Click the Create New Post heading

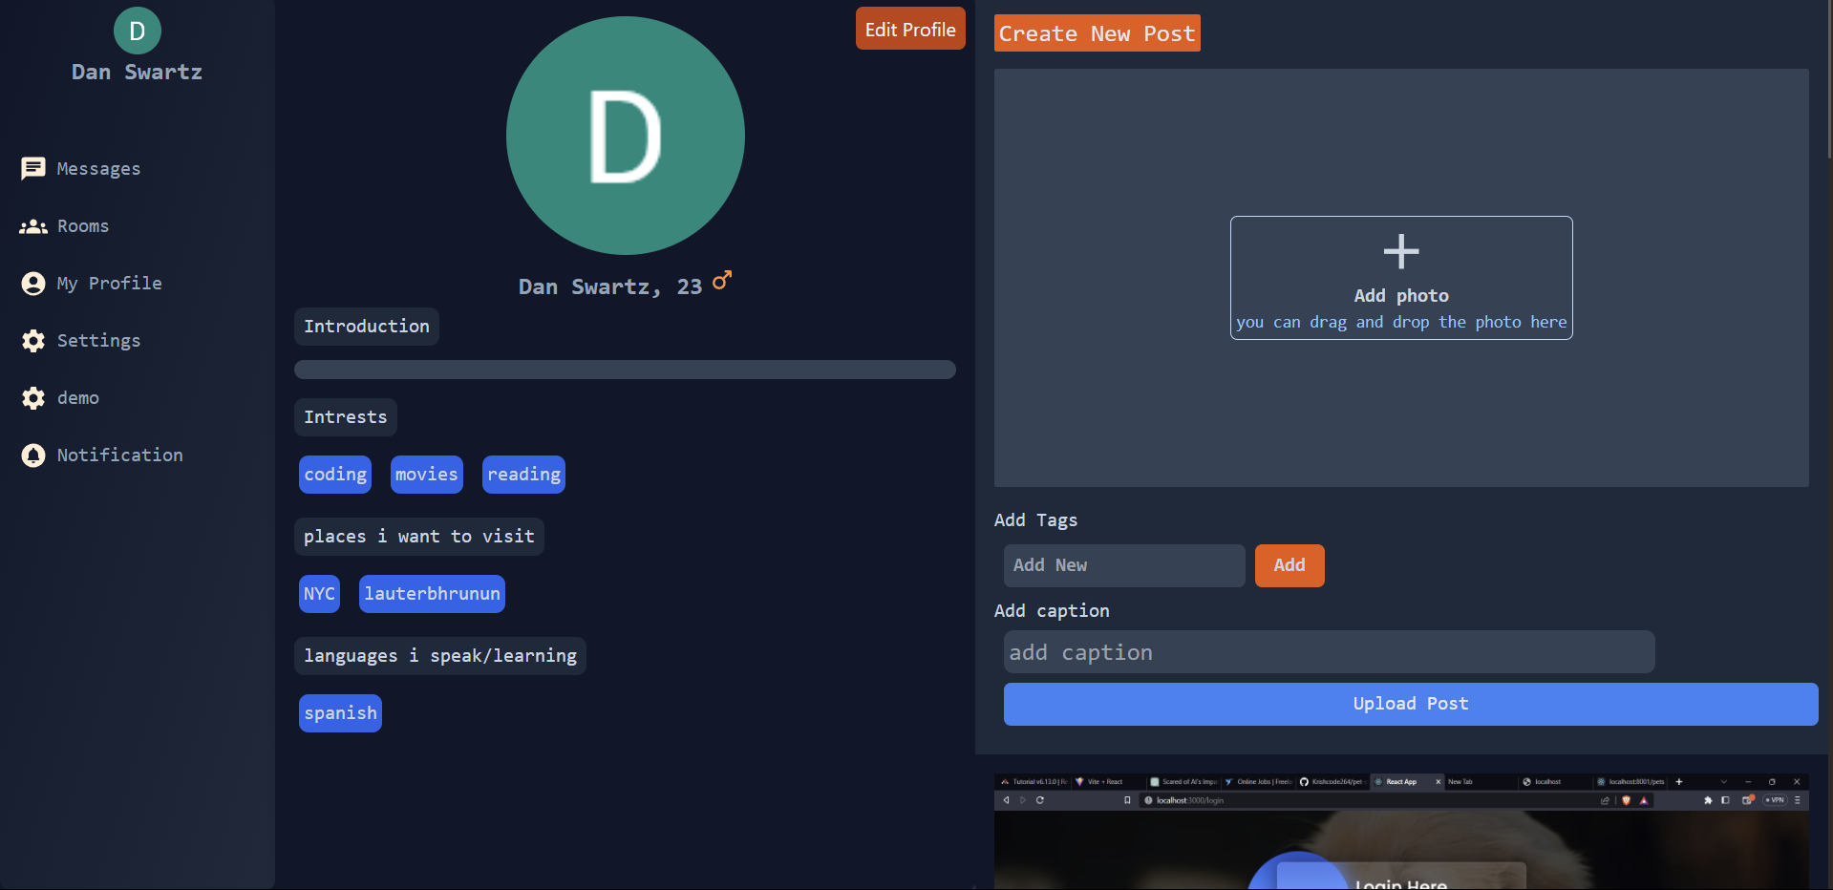(1097, 33)
